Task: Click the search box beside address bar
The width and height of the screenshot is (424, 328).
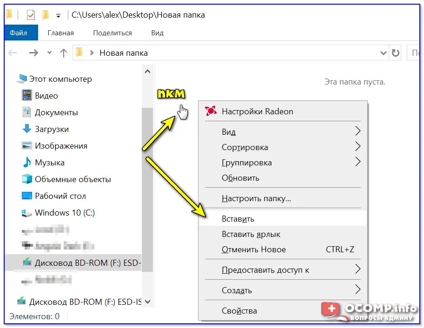Action: [413, 52]
